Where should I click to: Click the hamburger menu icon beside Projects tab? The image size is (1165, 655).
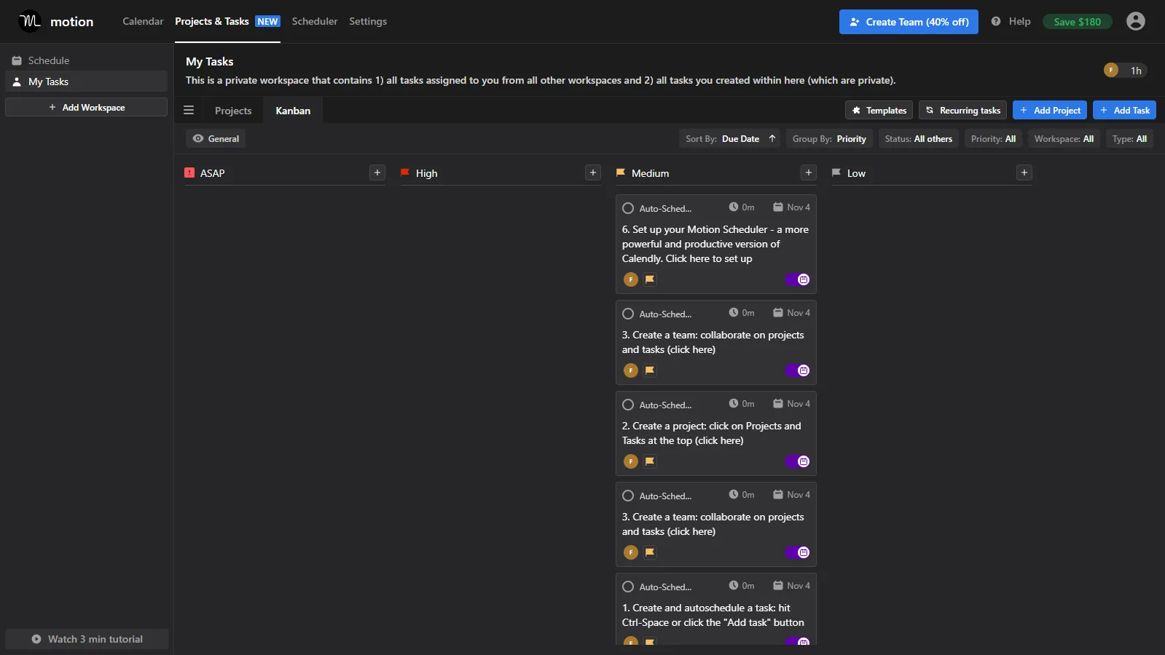pos(189,111)
